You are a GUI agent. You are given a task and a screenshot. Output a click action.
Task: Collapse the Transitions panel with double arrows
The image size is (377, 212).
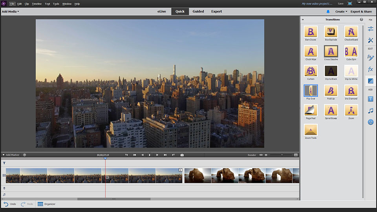coord(303,19)
